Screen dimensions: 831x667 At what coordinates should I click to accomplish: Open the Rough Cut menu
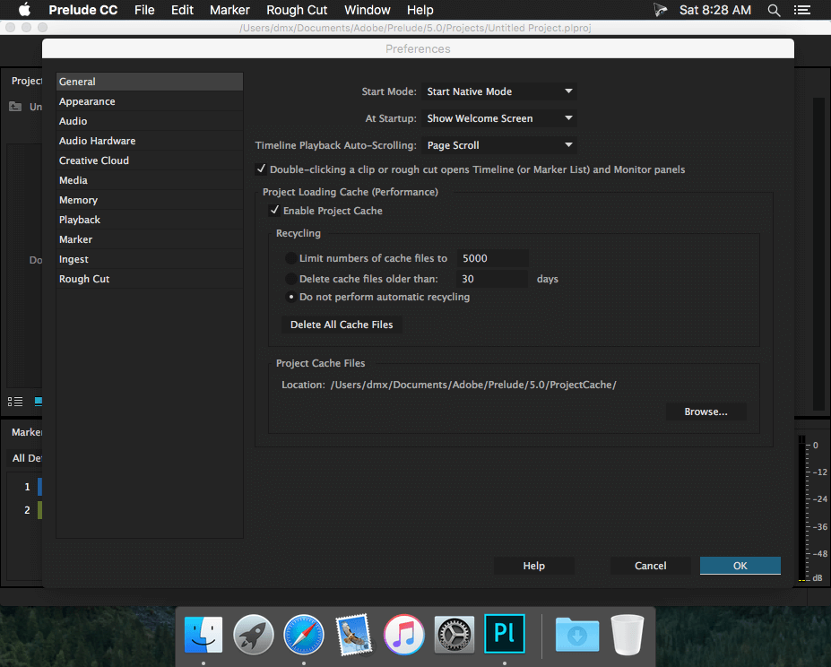click(297, 10)
